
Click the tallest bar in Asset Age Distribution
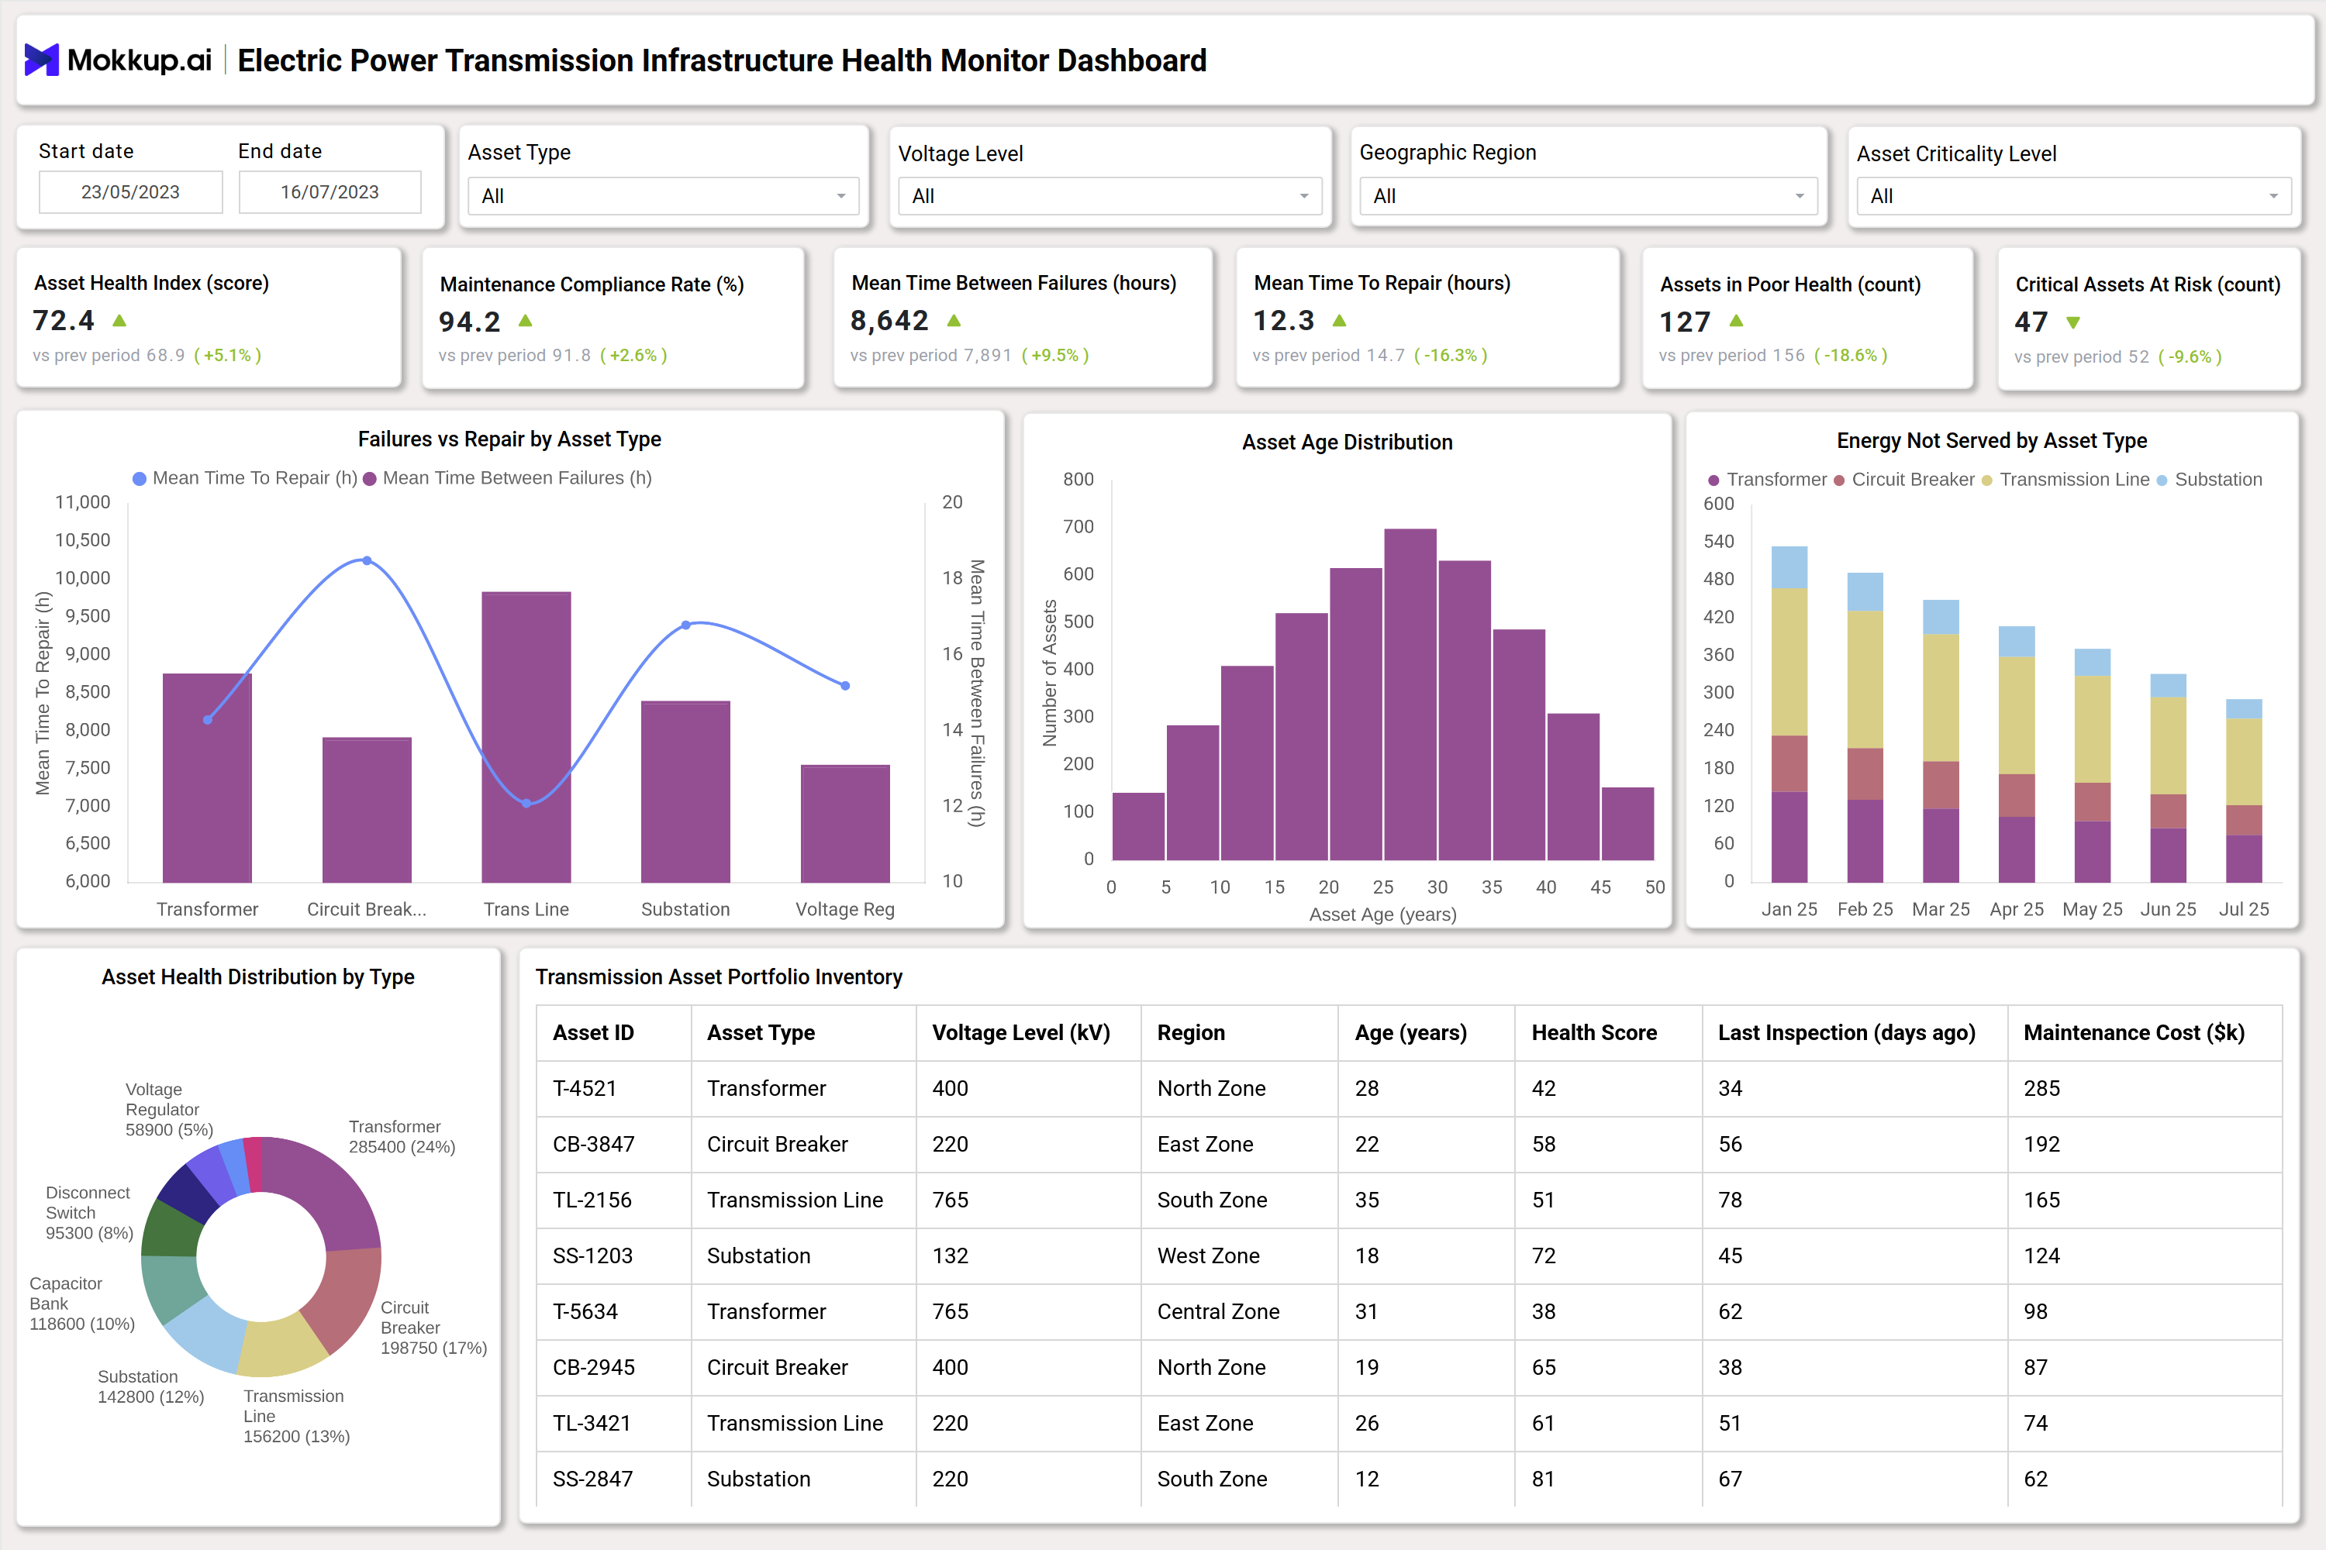pos(1410,695)
